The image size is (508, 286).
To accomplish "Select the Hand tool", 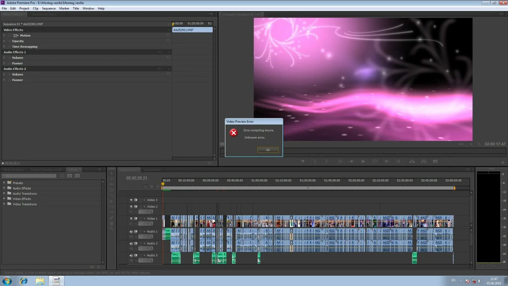I will point(111,223).
